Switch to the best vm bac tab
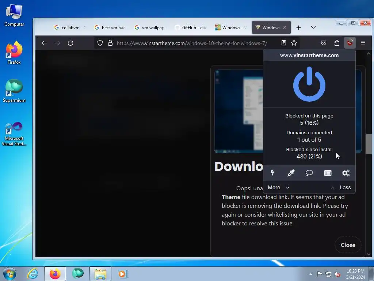 [110, 27]
